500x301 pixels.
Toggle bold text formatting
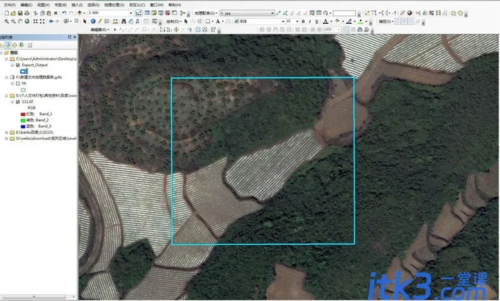[x=303, y=21]
